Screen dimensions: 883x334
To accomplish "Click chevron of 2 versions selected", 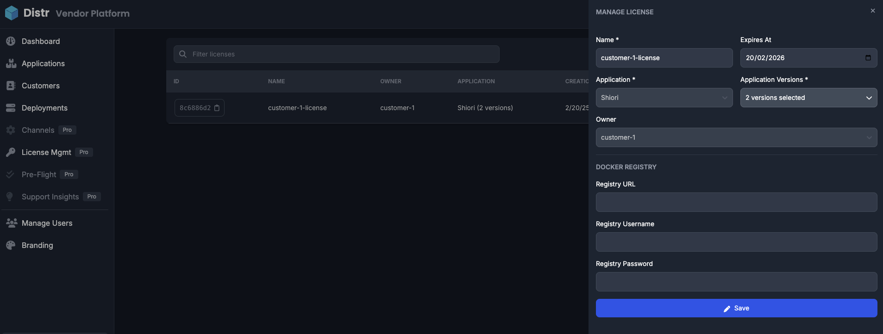I will click(869, 98).
